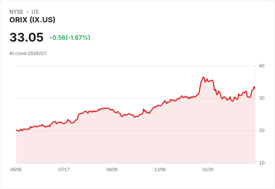The height and width of the screenshot is (189, 275).
Task: Click the 12/08 date axis label
Action: (x=160, y=170)
